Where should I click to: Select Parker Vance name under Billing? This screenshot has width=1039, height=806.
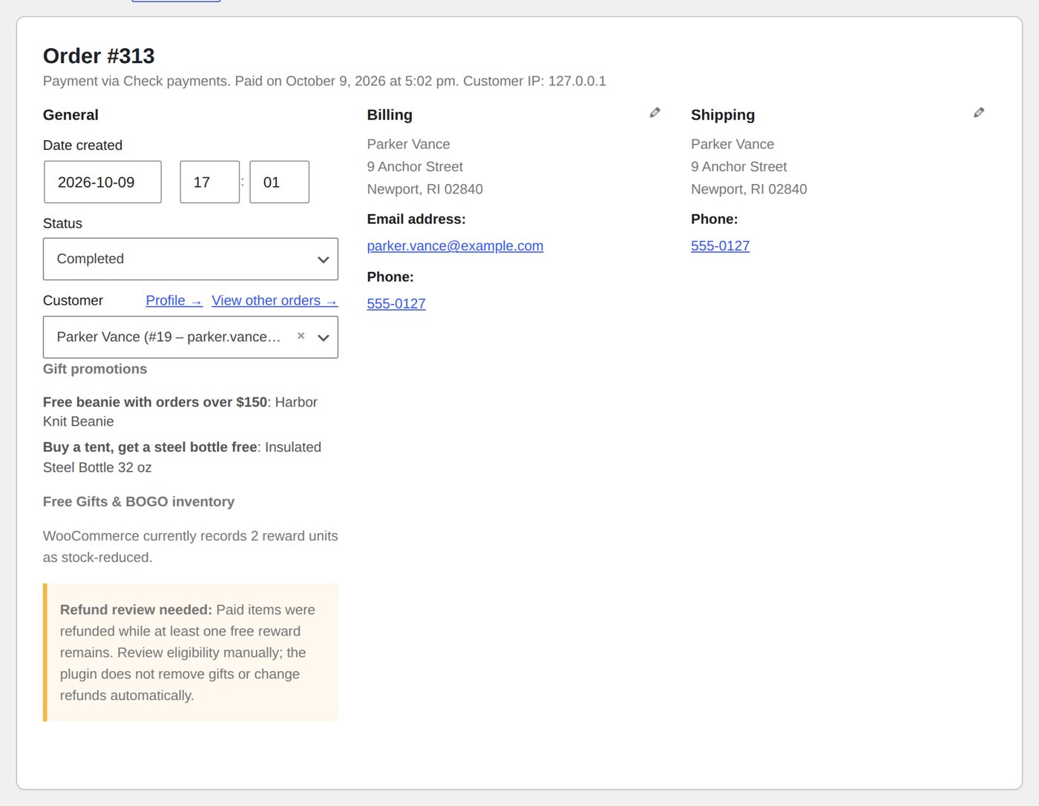tap(408, 144)
